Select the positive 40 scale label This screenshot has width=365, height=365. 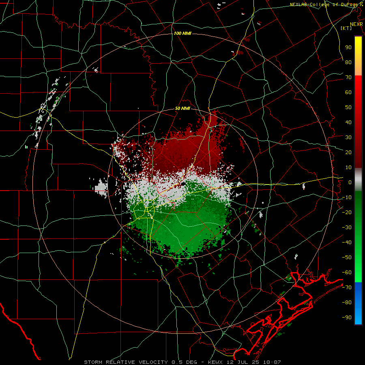[348, 122]
